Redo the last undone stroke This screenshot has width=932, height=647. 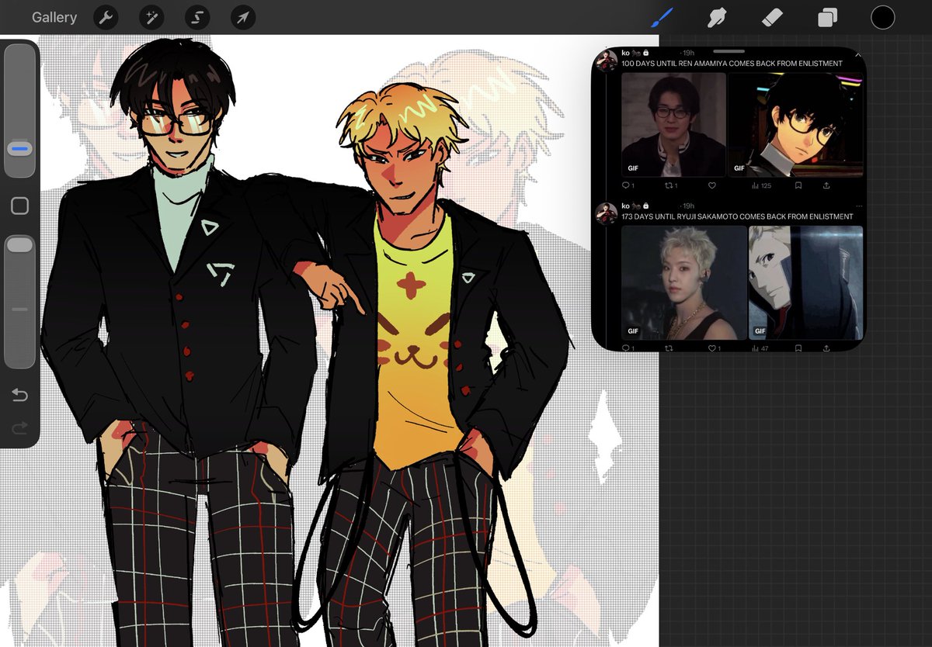coord(20,427)
